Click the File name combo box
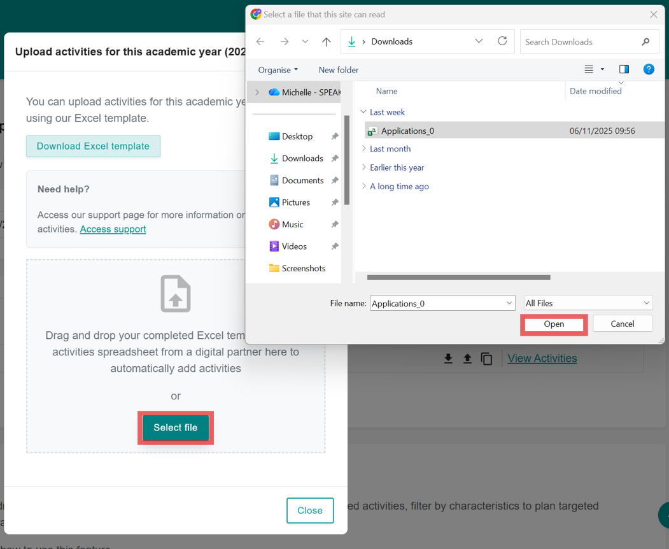This screenshot has width=669, height=549. pos(442,303)
